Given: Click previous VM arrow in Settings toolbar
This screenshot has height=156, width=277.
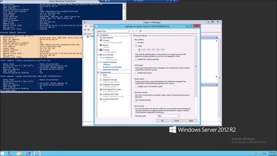Looking at the screenshot, I should [133, 31].
